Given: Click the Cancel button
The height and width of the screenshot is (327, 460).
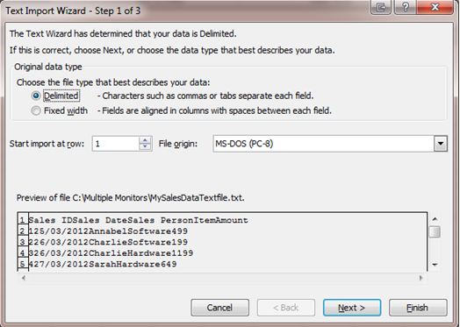Looking at the screenshot, I should [219, 308].
